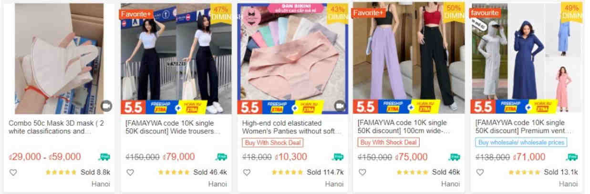Tap heart icon on the ₫71,000 product
The image size is (590, 194).
point(480,173)
